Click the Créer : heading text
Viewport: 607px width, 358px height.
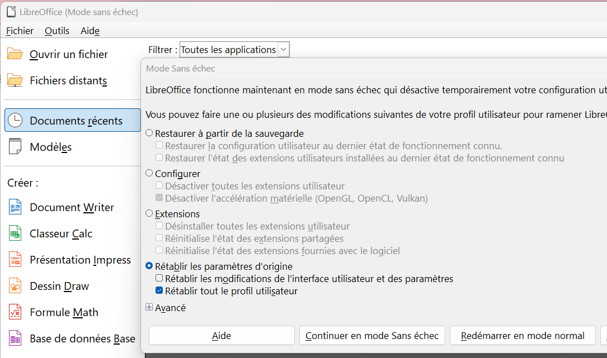(22, 183)
